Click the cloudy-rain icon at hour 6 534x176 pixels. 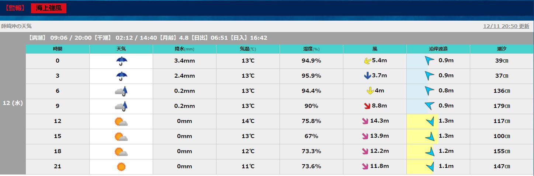(121, 91)
